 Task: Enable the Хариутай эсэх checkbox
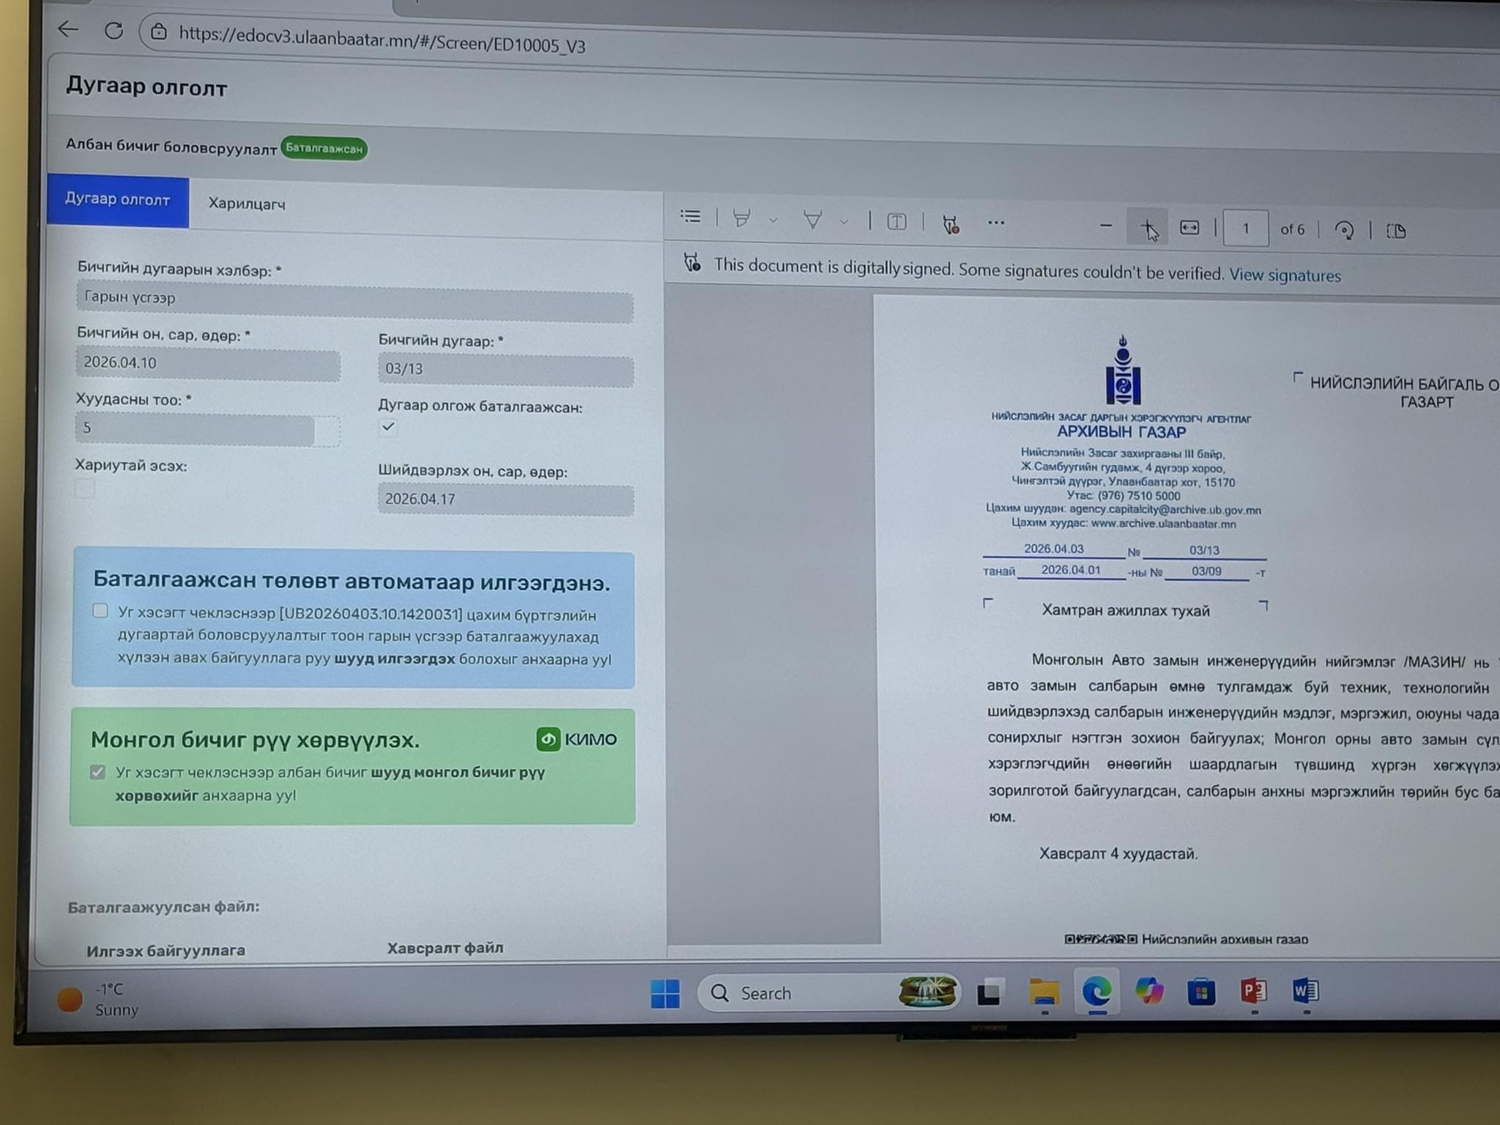[x=85, y=489]
